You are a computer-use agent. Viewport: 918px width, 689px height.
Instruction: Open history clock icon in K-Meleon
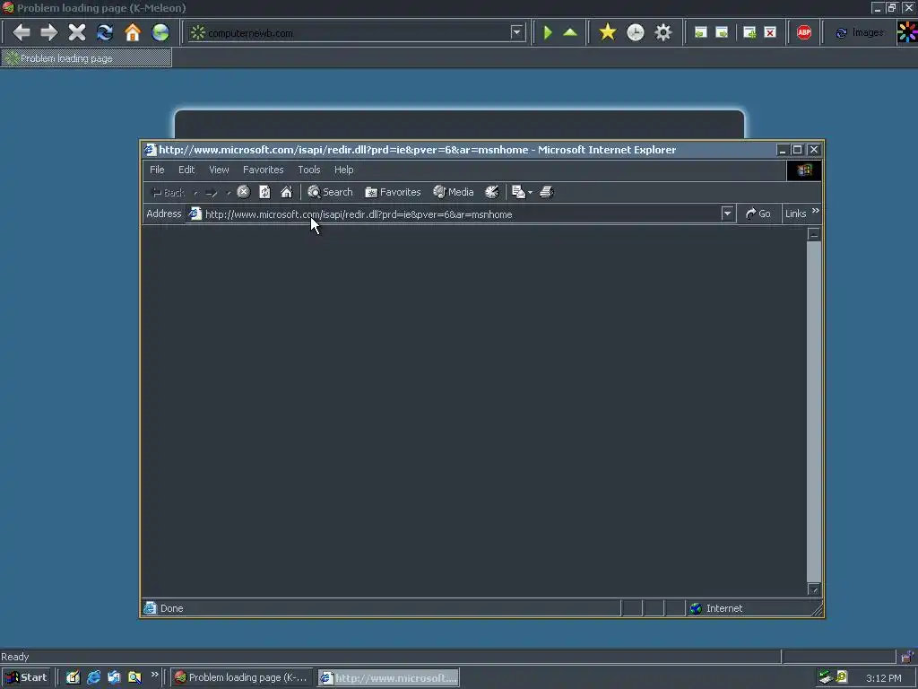click(636, 32)
